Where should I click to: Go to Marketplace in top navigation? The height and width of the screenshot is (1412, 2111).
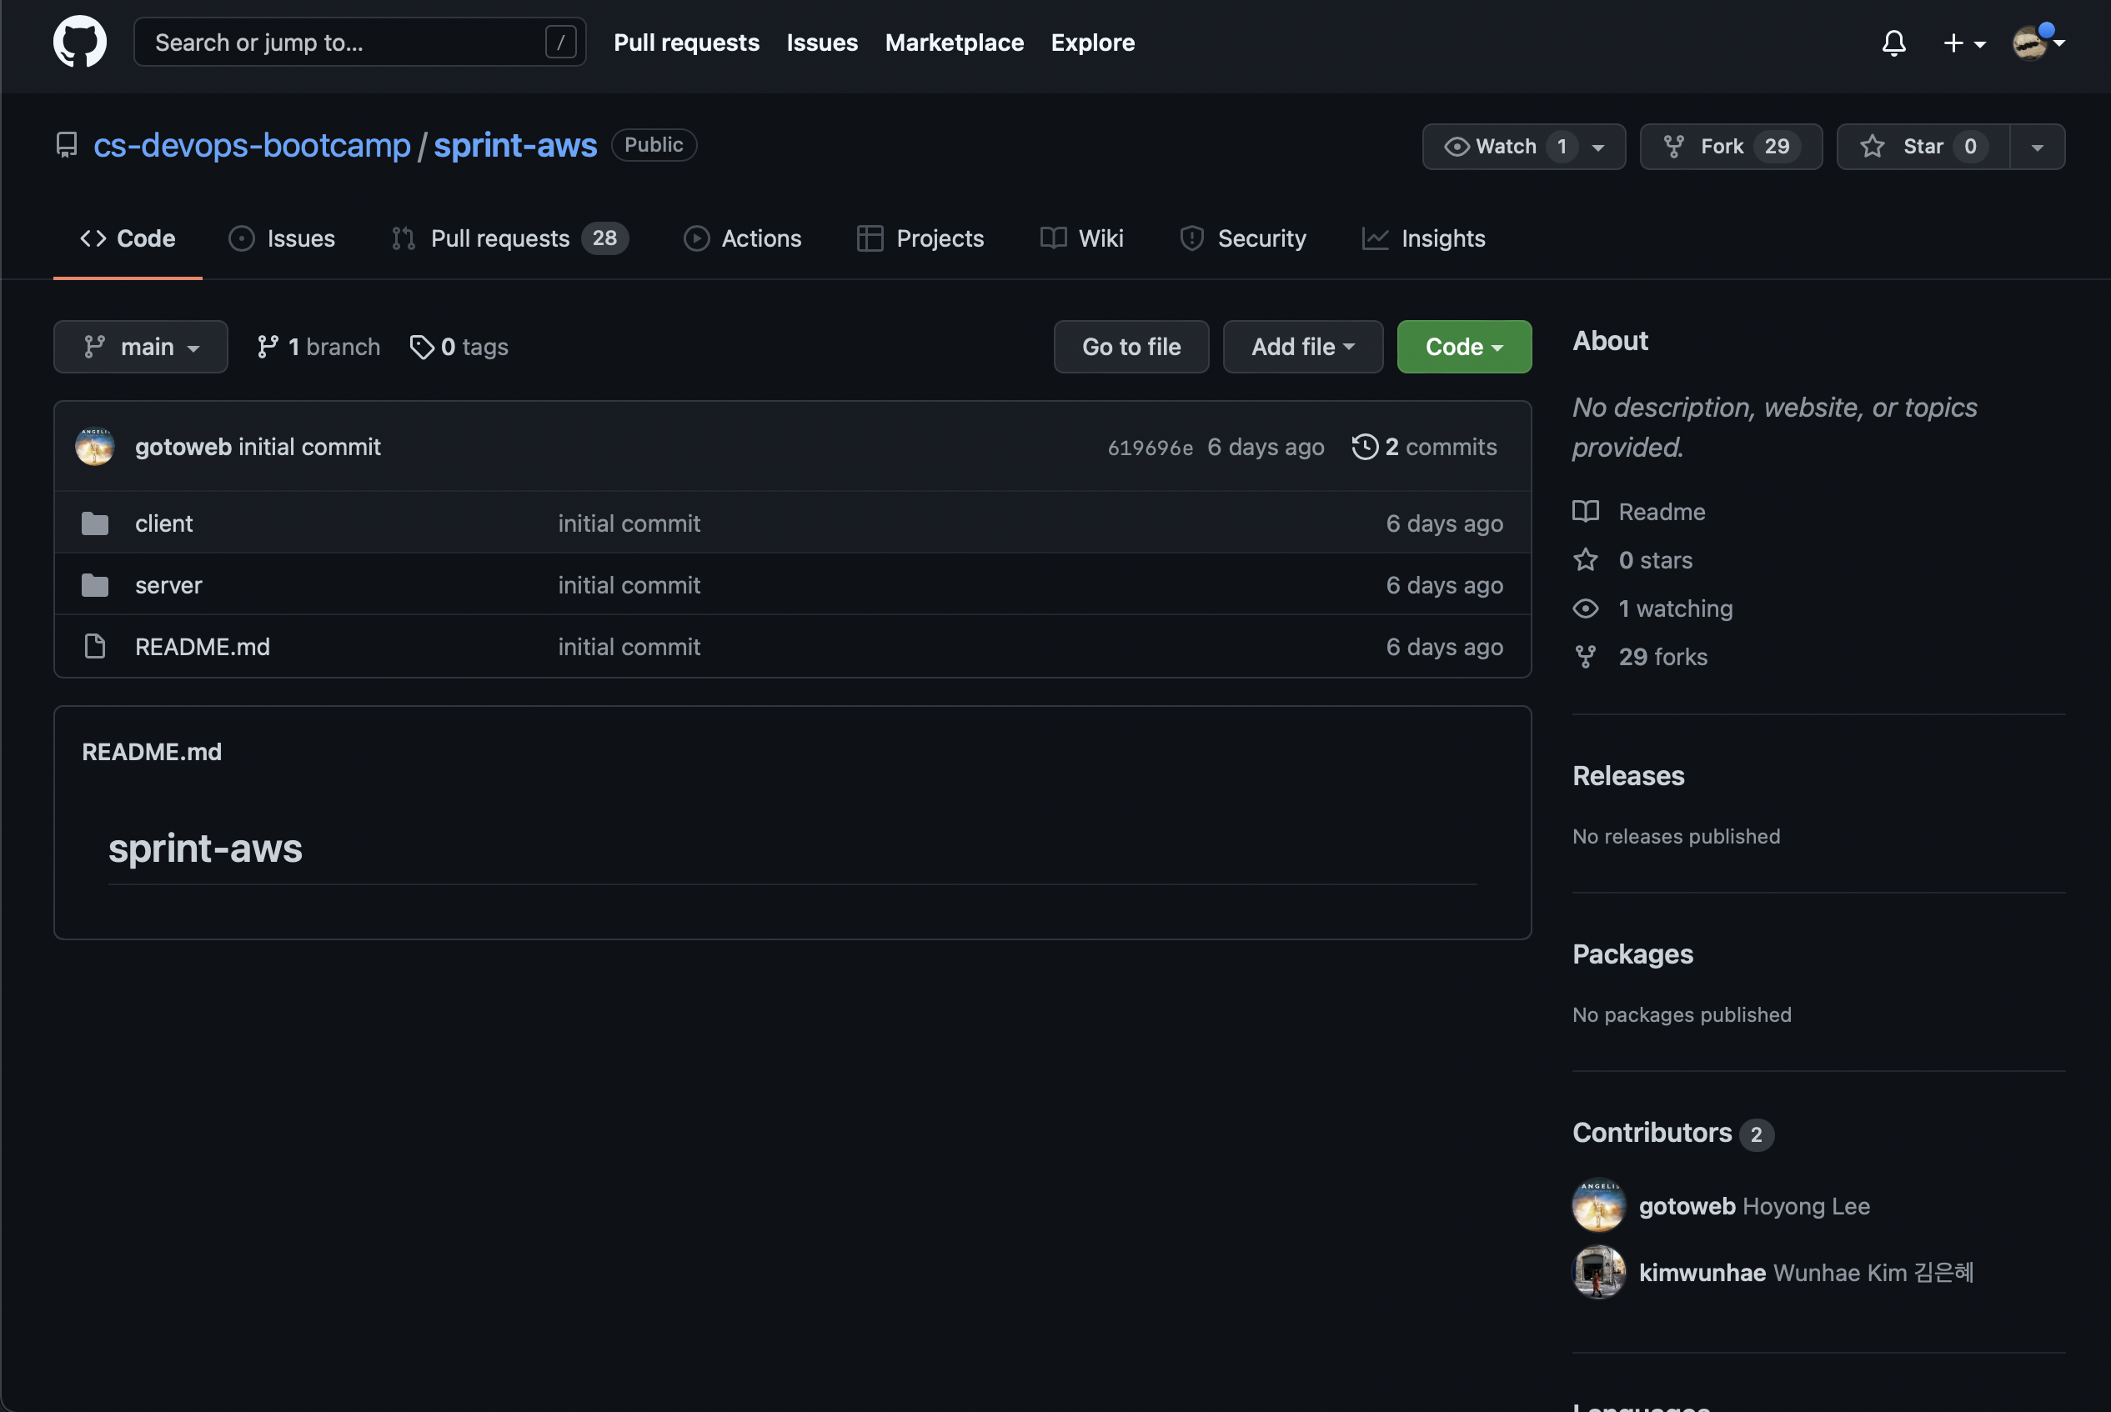[x=955, y=43]
